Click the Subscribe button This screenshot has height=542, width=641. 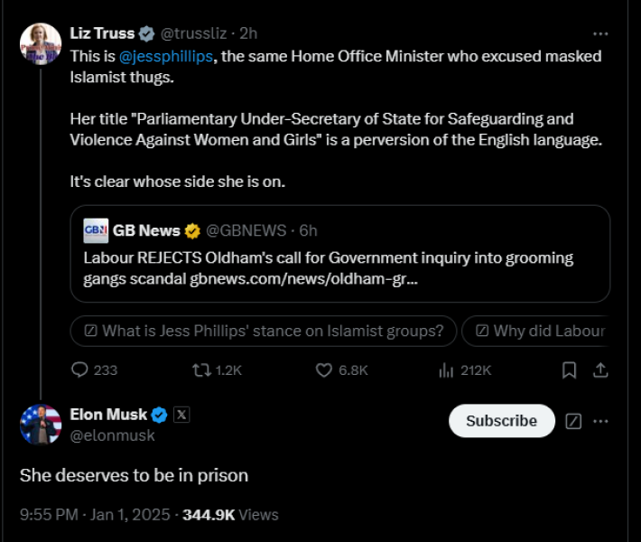click(501, 421)
